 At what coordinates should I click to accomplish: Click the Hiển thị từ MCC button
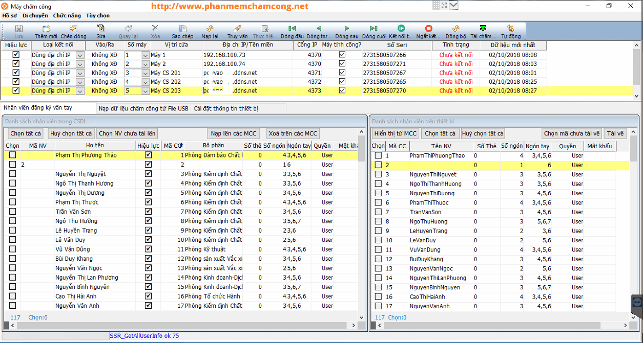[x=395, y=133]
